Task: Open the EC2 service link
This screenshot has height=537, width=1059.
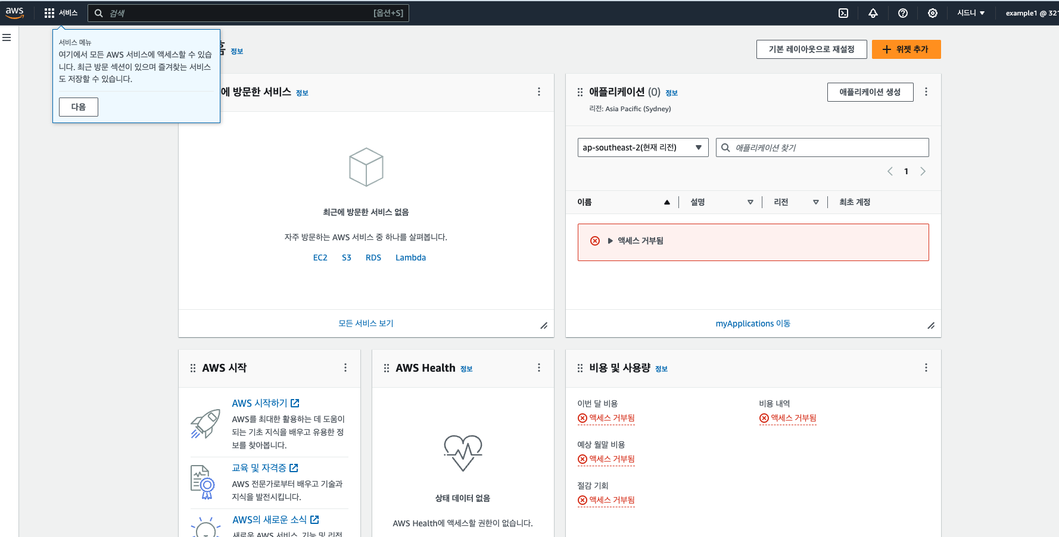Action: coord(320,257)
